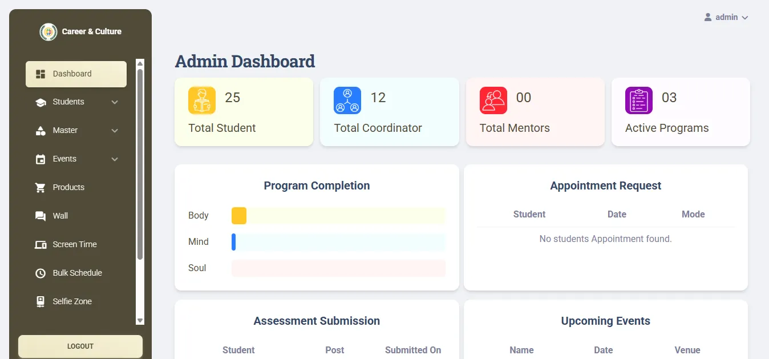Click the Total Mentors group icon
Viewport: 769px width, 359px height.
[492, 100]
